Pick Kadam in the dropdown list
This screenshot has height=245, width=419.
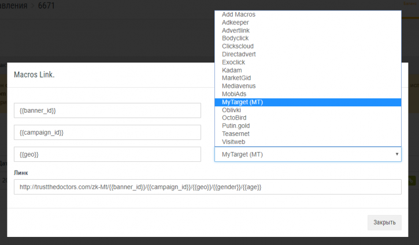tap(308, 70)
